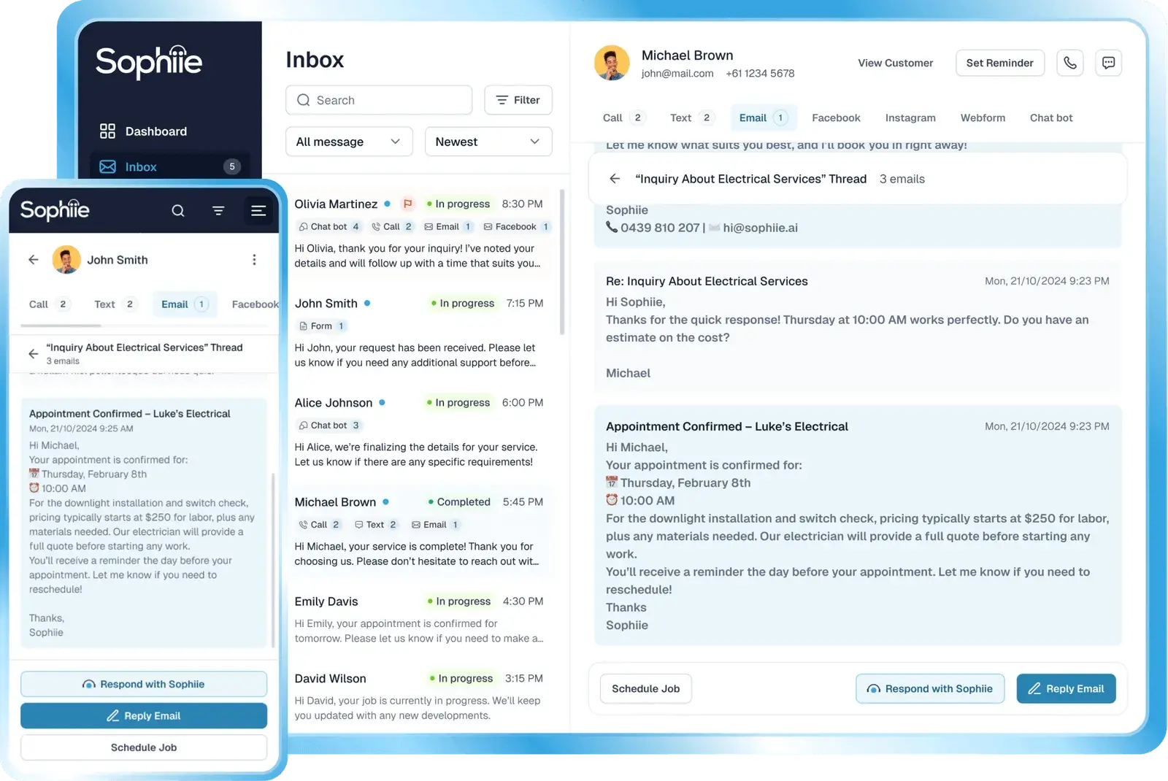This screenshot has height=781, width=1168.
Task: Switch to the Facebook tab for Michael Brown
Action: tap(836, 118)
